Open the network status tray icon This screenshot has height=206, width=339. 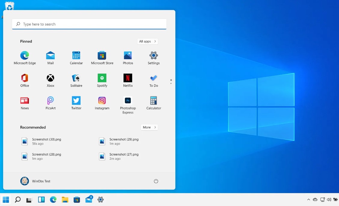pos(322,199)
